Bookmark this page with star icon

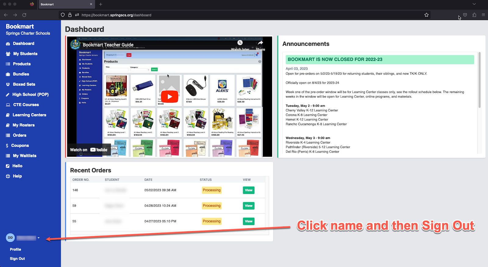click(x=426, y=15)
